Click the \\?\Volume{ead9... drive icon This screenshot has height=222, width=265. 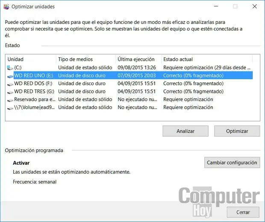[x=10, y=108]
